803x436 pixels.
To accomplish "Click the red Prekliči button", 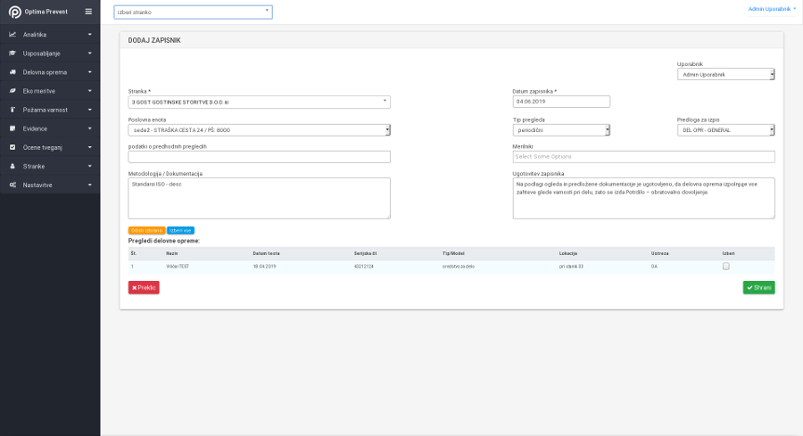I will 144,288.
